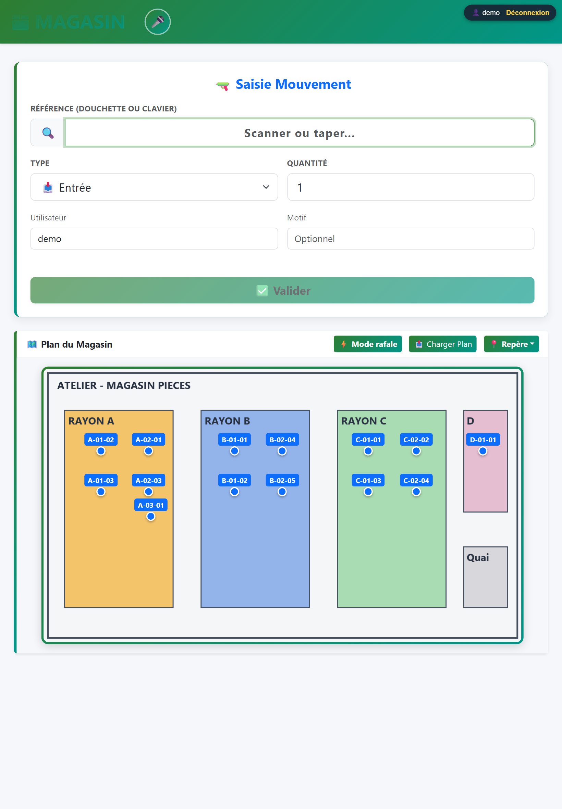Viewport: 562px width, 809px height.
Task: Select the A-01-03 location marker dot
Action: pos(101,492)
